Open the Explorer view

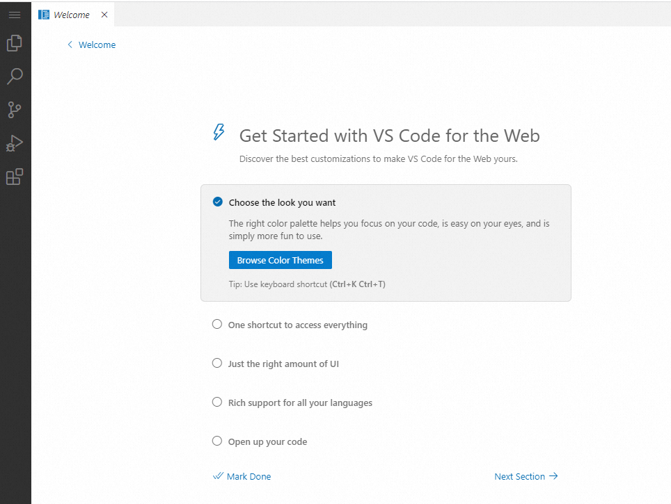[15, 44]
